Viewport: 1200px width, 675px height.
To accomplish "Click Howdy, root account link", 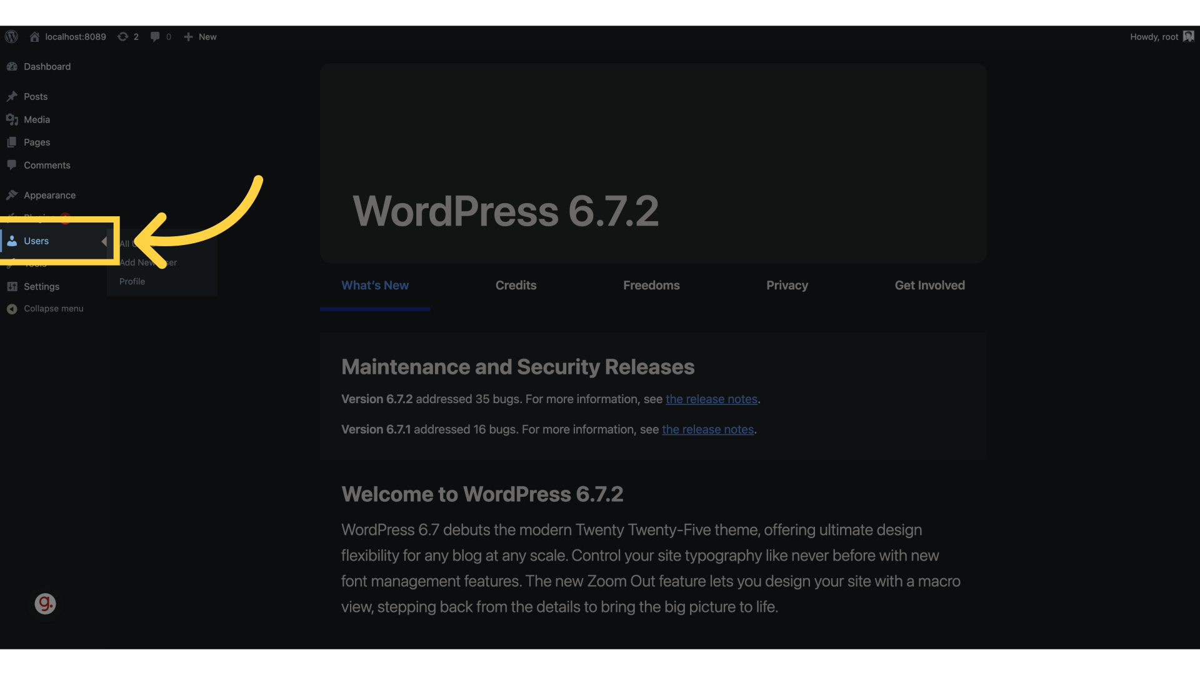I will click(1154, 37).
